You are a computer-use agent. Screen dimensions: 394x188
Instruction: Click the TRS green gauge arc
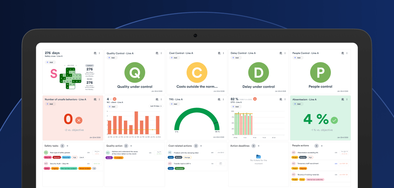coord(197,120)
